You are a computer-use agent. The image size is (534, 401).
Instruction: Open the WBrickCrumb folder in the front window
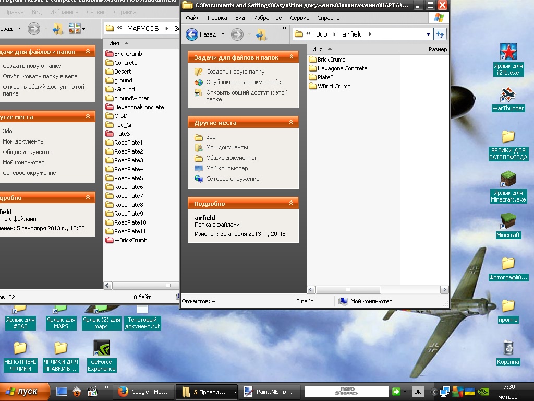pyautogui.click(x=334, y=86)
